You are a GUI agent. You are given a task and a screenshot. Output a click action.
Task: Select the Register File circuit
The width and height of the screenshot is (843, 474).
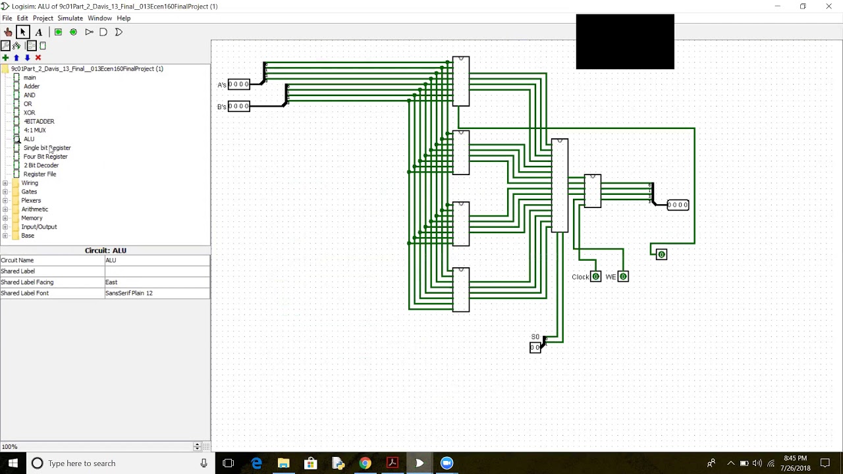(x=40, y=174)
